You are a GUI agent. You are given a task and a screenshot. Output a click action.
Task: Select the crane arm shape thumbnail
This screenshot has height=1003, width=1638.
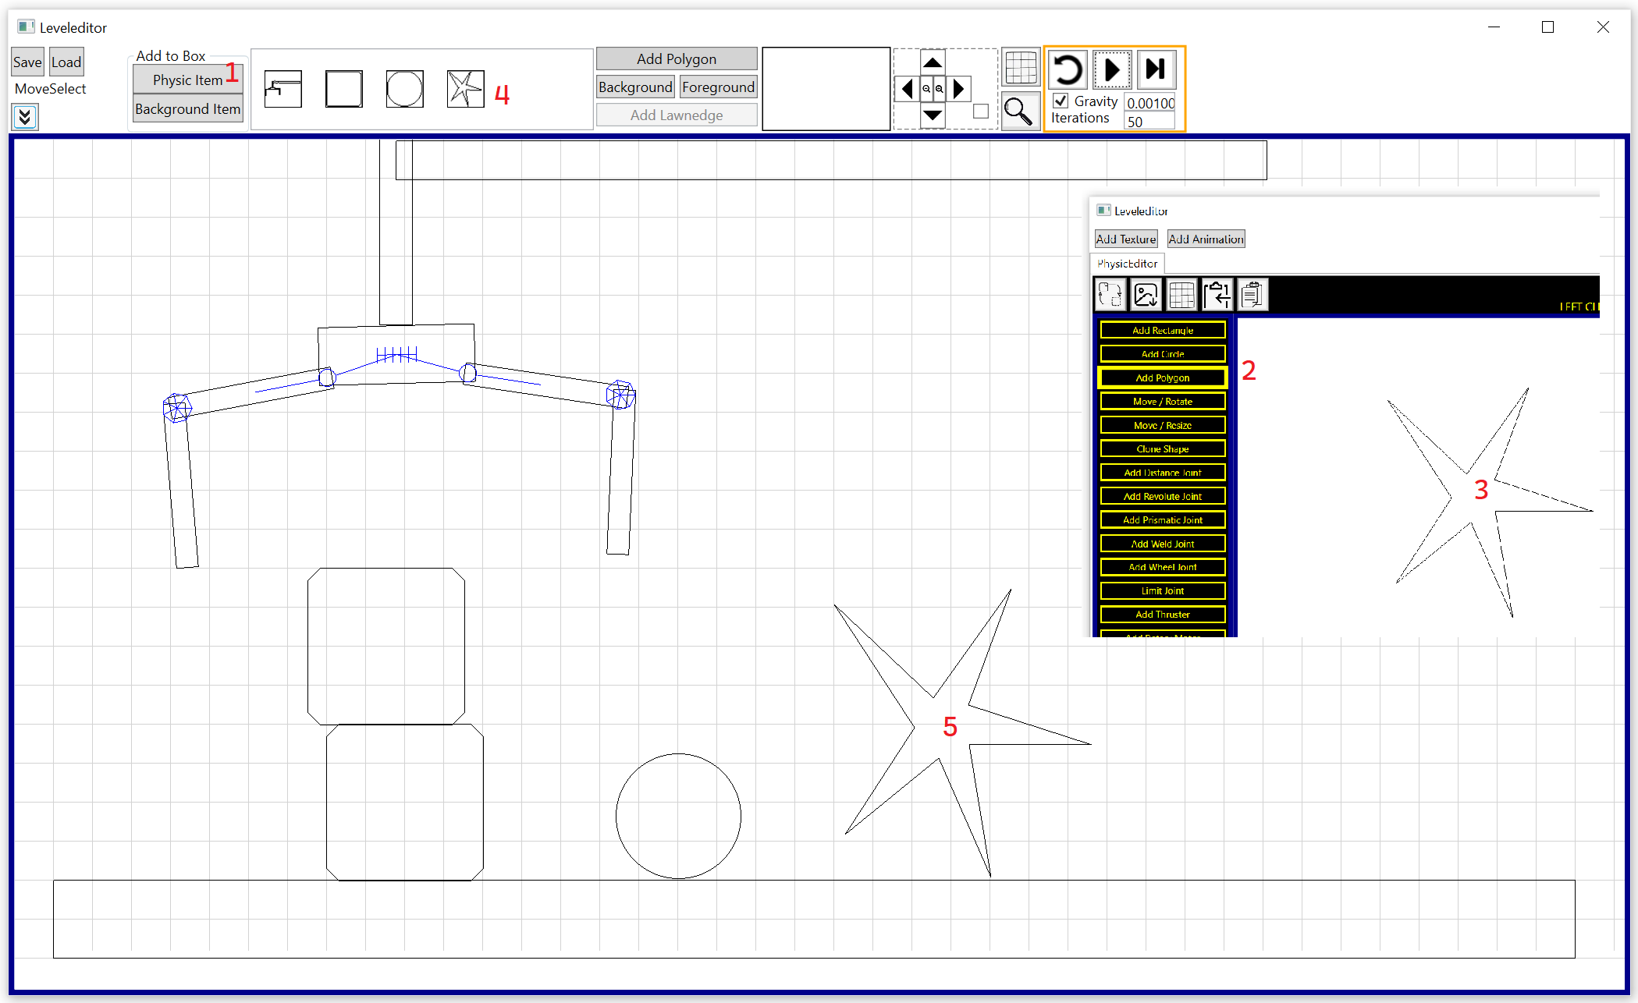pos(282,89)
